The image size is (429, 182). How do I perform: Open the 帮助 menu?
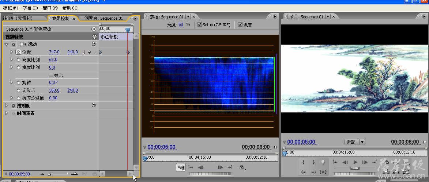coord(70,8)
